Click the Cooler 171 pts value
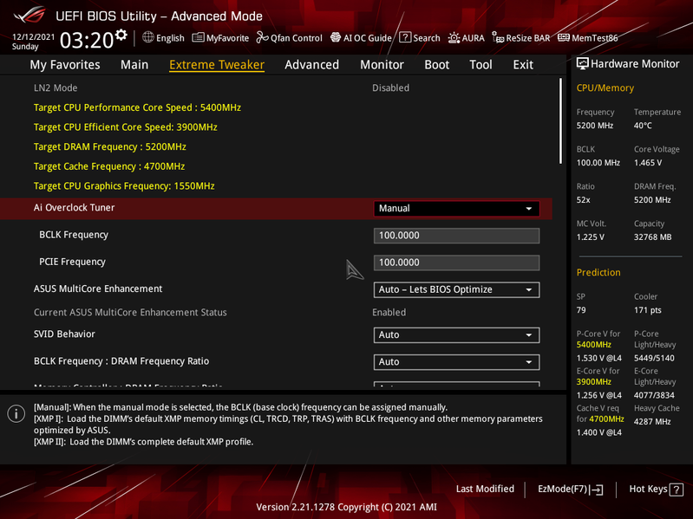 tap(648, 310)
